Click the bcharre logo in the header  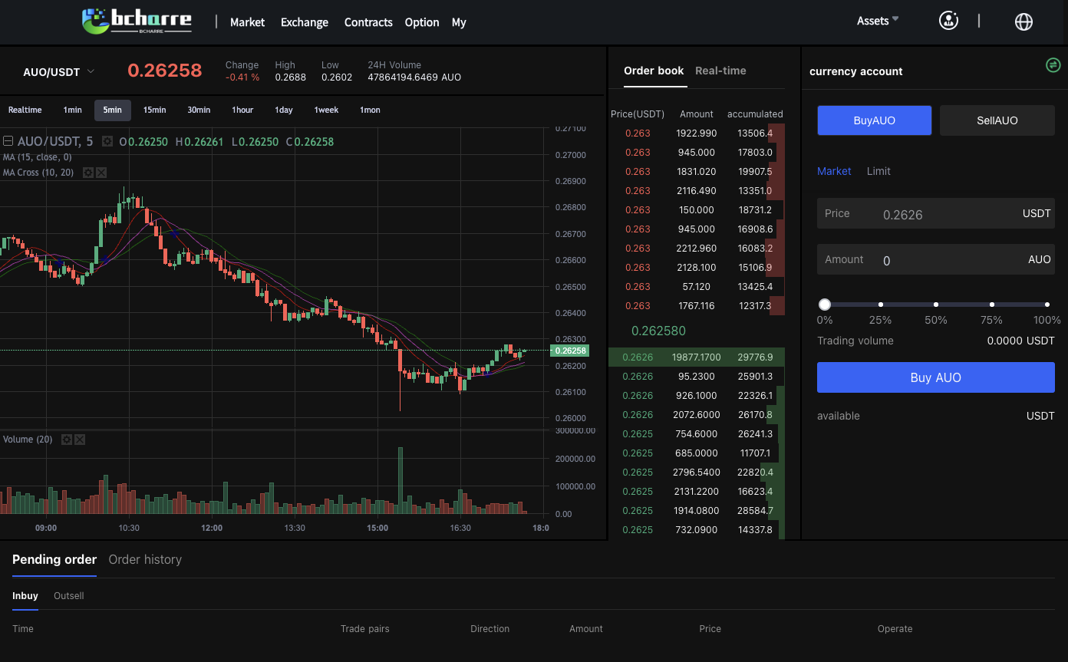137,21
